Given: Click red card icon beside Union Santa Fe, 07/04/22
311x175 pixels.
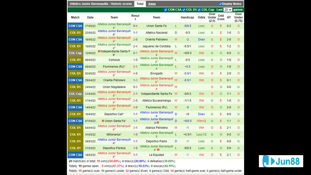Looking at the screenshot, I should (103, 121).
